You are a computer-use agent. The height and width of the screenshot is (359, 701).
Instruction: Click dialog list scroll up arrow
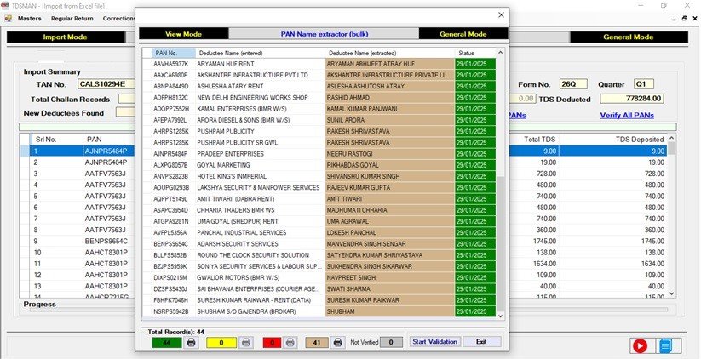500,53
